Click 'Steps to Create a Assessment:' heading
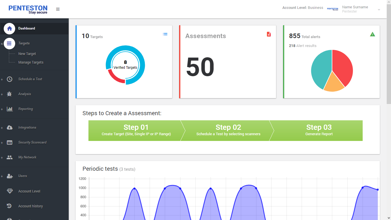Image resolution: width=391 pixels, height=220 pixels. coord(122,113)
